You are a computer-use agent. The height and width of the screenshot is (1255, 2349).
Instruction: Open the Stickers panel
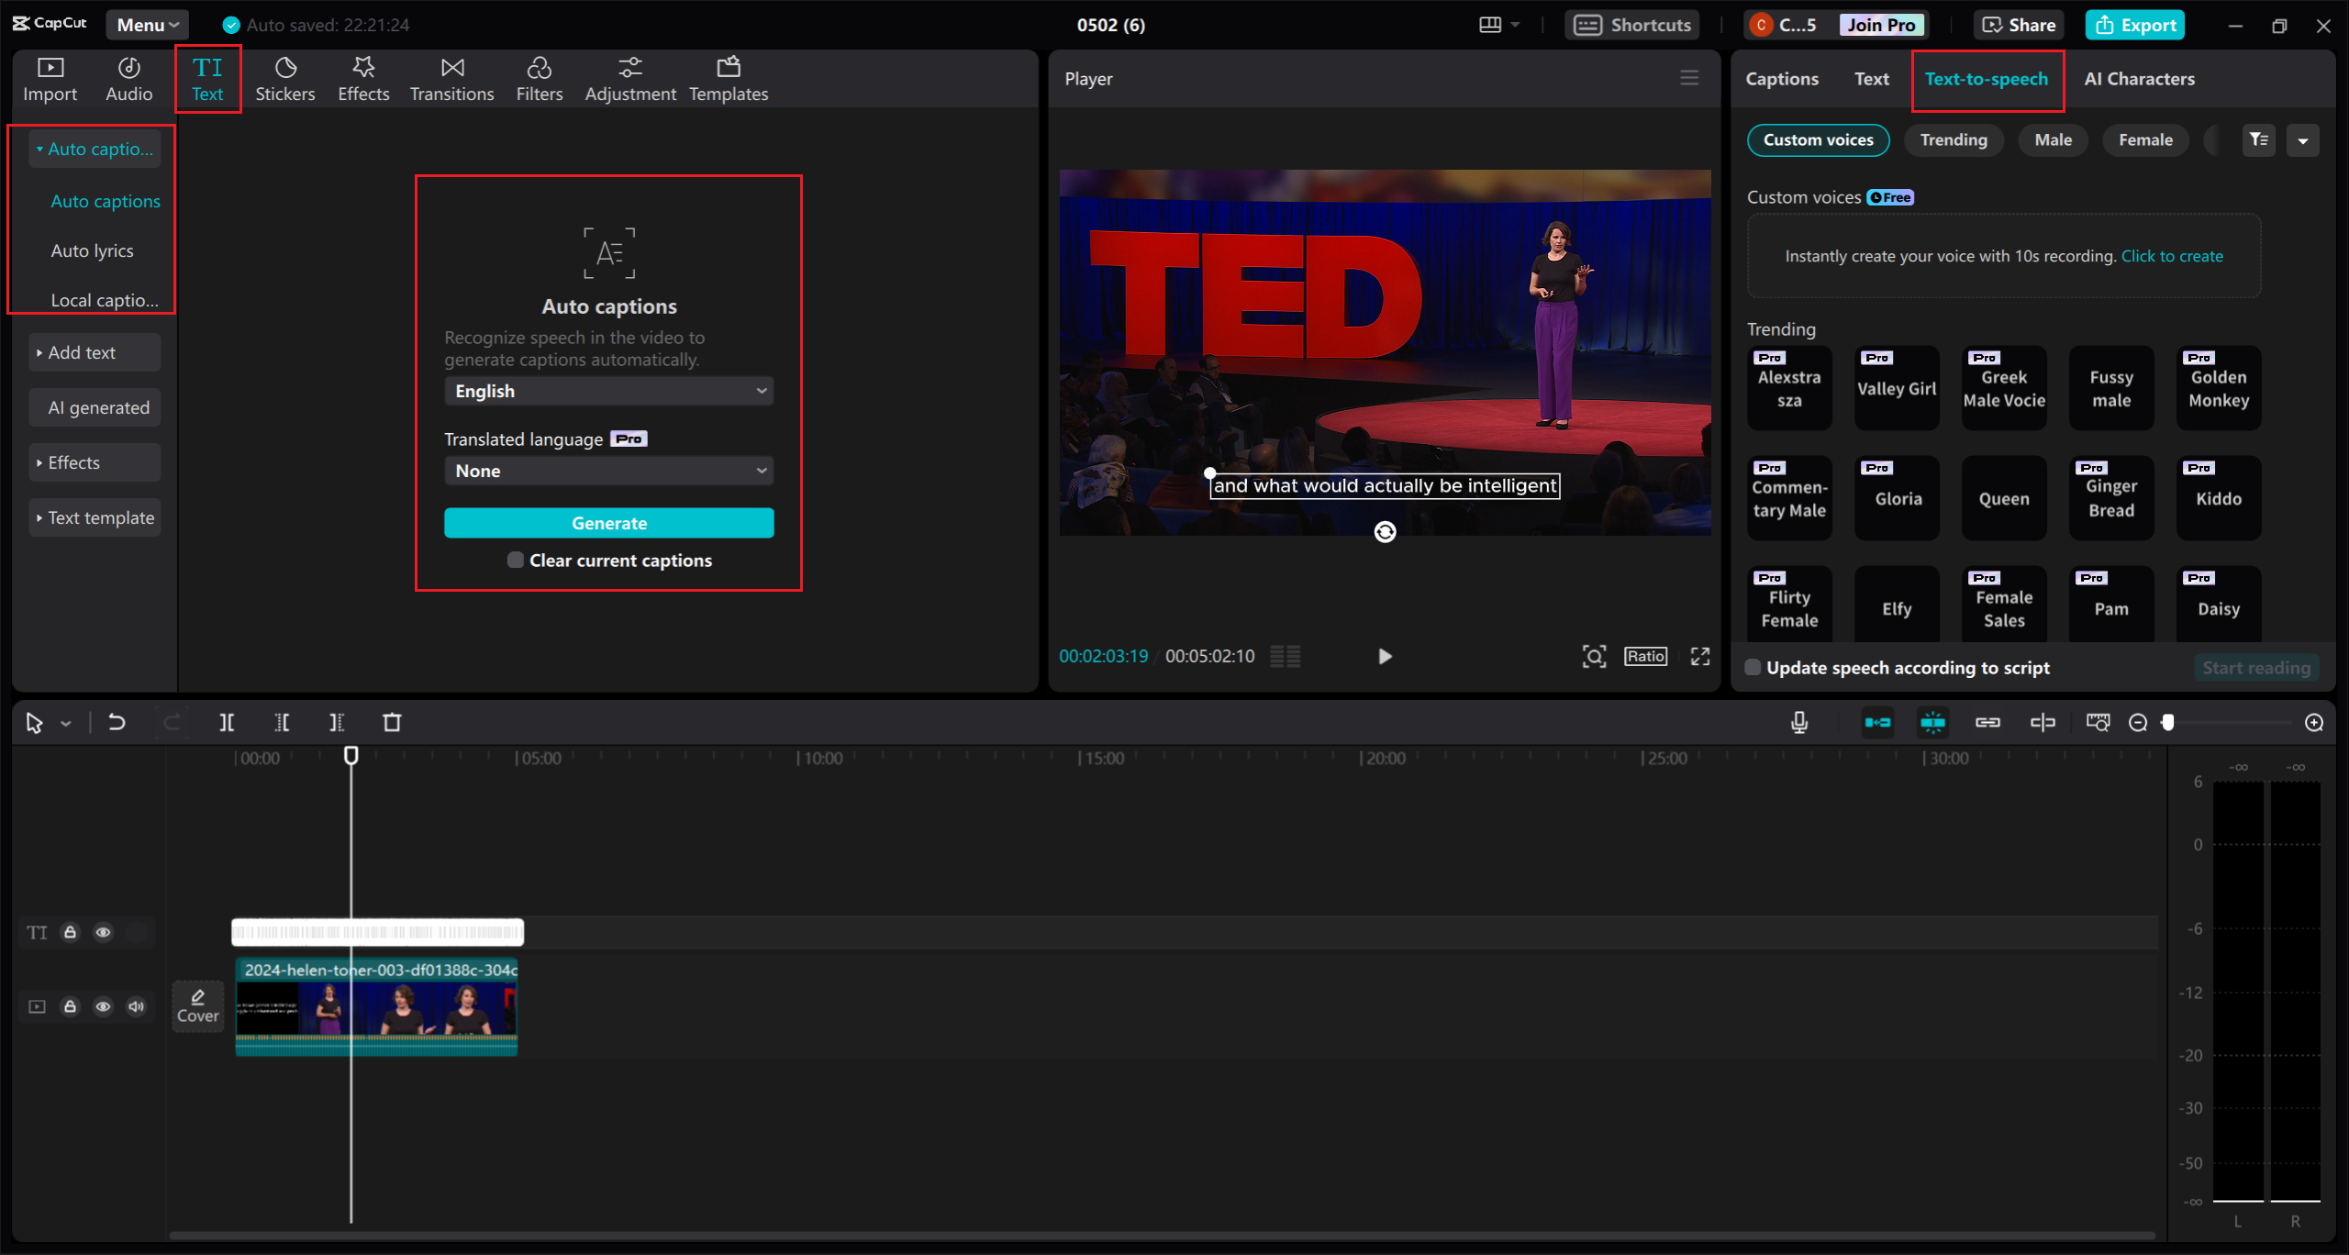[285, 78]
